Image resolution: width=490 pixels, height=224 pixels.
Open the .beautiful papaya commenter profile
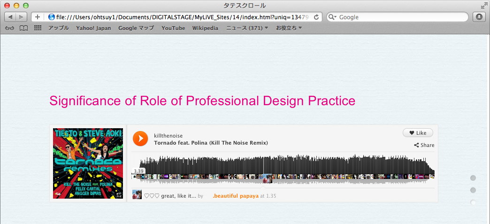pyautogui.click(x=235, y=196)
